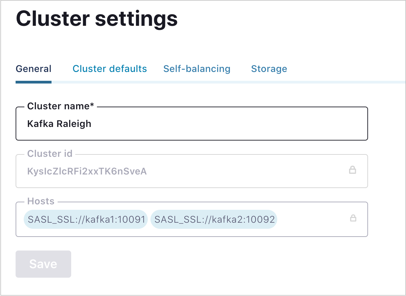Click the Cluster settings page heading
The width and height of the screenshot is (406, 296).
tap(97, 19)
